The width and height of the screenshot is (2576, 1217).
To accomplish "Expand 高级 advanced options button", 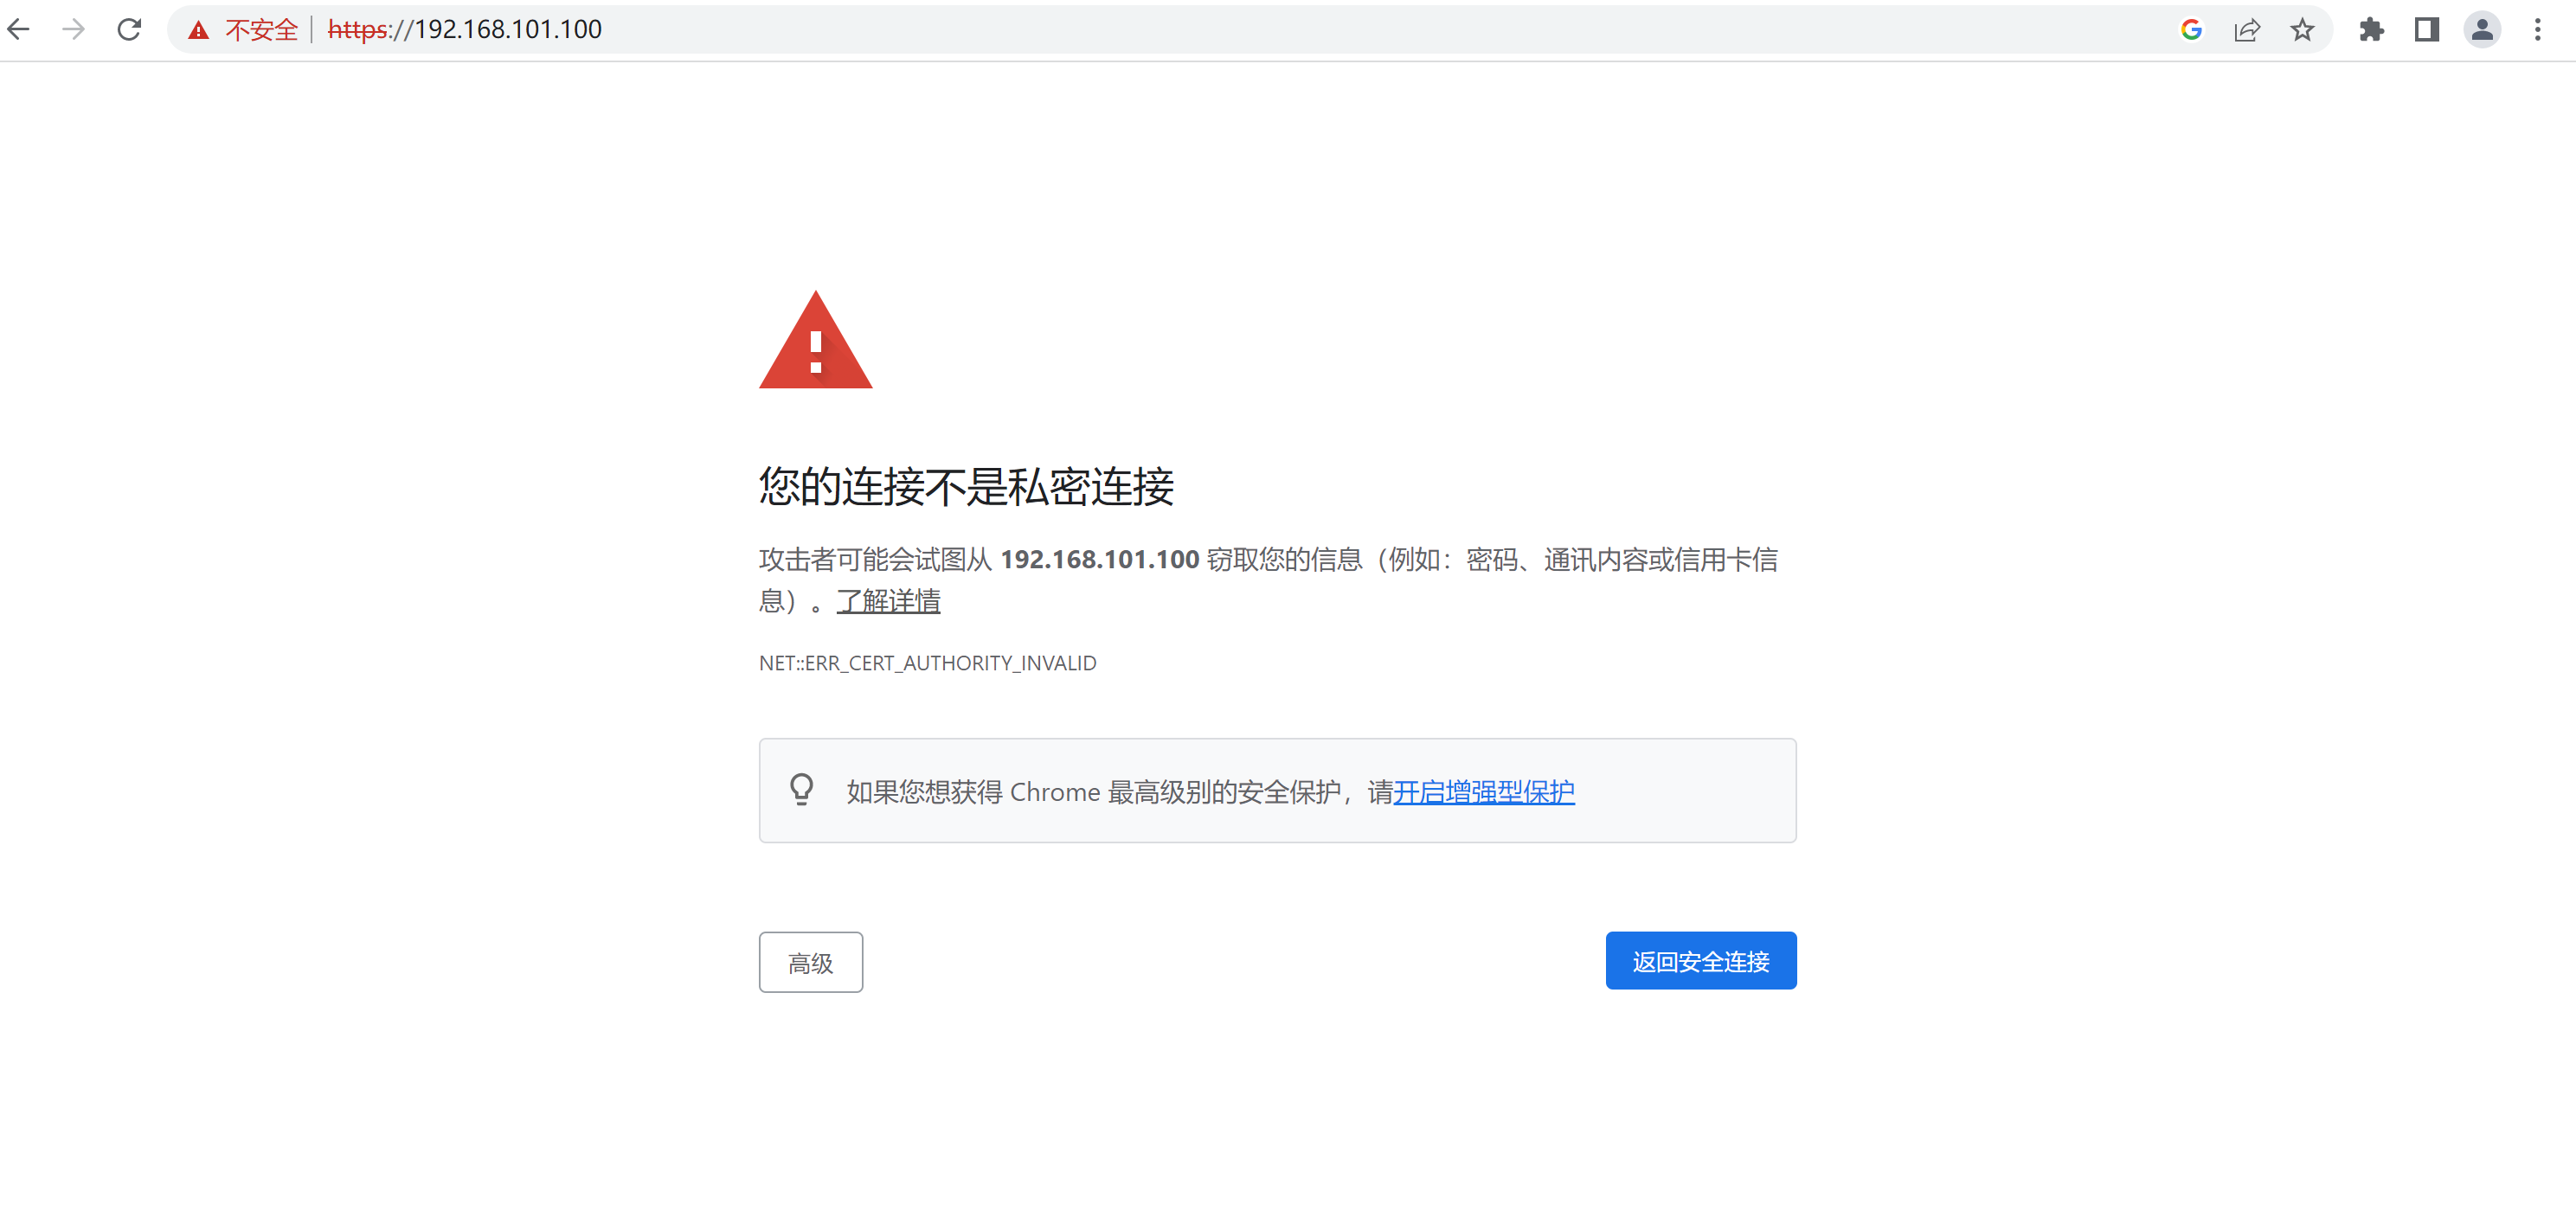I will tap(810, 962).
